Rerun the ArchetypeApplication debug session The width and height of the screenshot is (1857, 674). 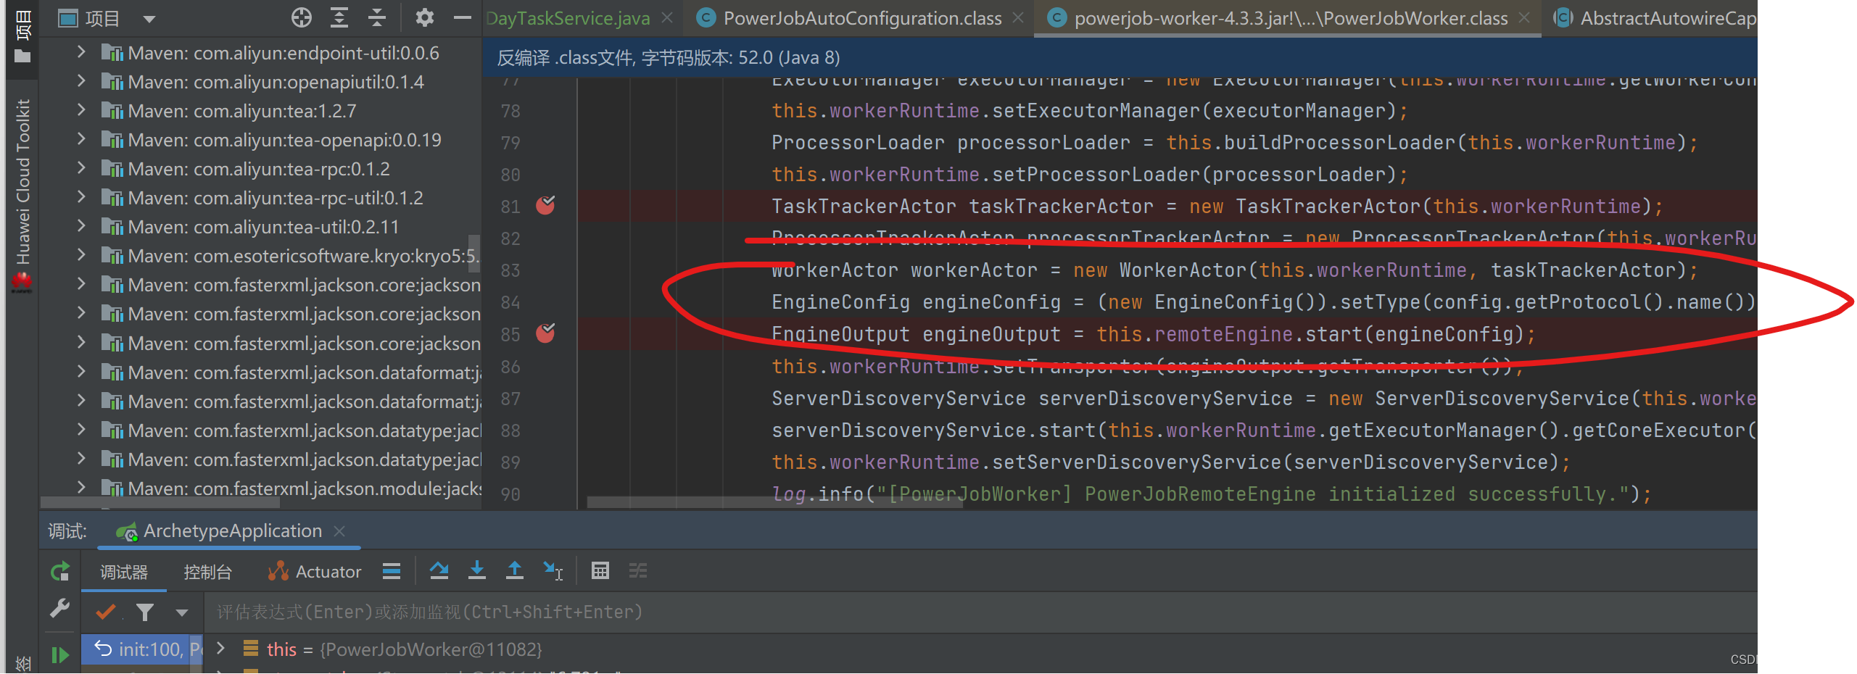tap(59, 571)
